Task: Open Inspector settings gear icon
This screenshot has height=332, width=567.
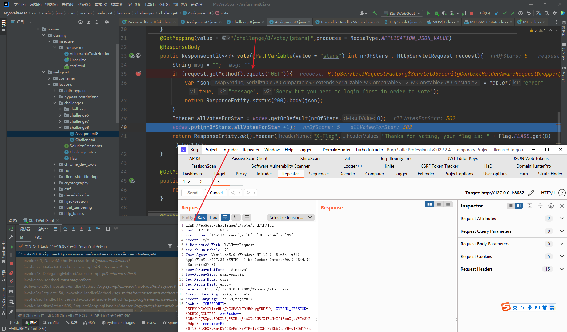Action: pyautogui.click(x=551, y=206)
